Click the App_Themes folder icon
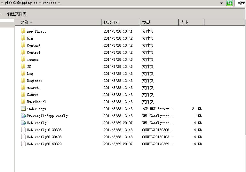 coord(23,31)
